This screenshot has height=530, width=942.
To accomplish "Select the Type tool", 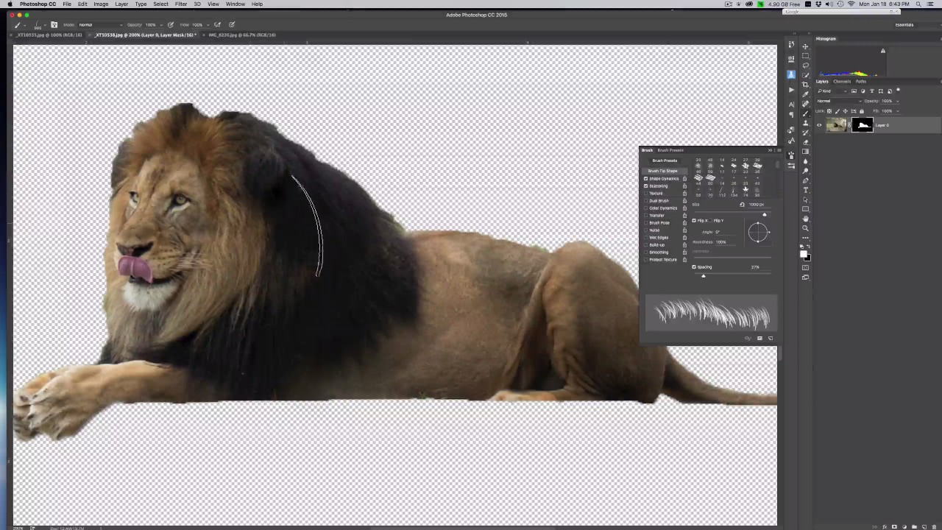I will point(805,190).
